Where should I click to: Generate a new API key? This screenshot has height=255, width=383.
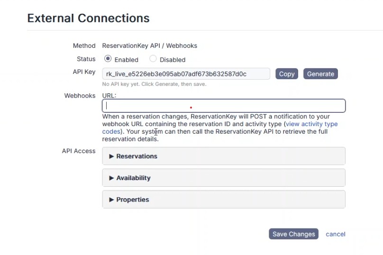point(320,74)
